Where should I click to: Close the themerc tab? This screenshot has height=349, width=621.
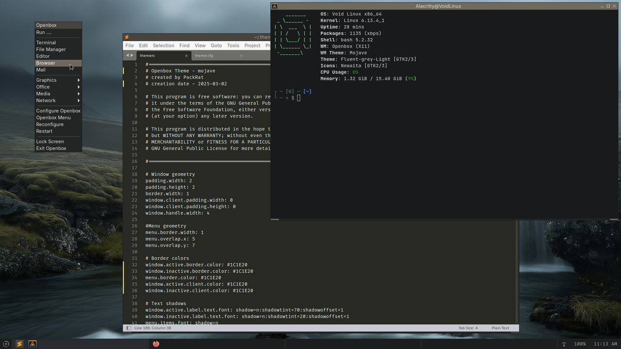(186, 56)
